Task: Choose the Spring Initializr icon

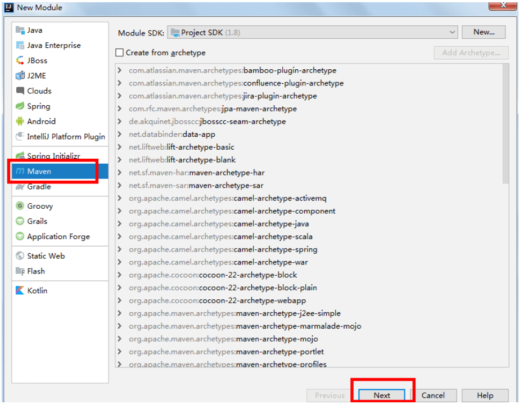Action: tap(20, 155)
